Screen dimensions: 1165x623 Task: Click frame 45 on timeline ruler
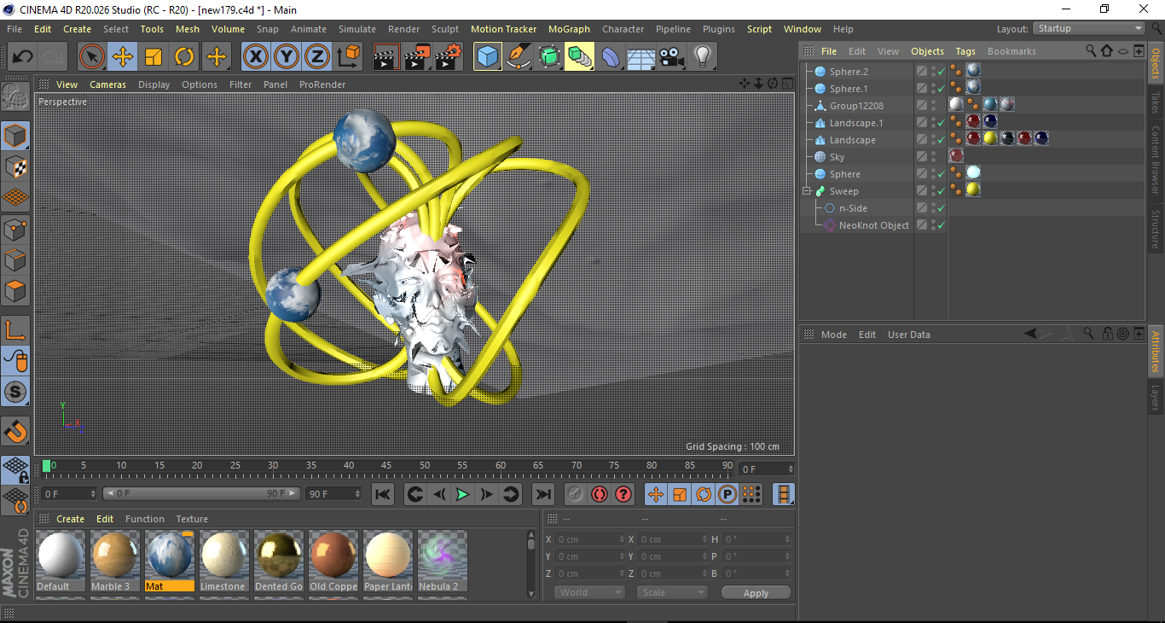pyautogui.click(x=386, y=466)
